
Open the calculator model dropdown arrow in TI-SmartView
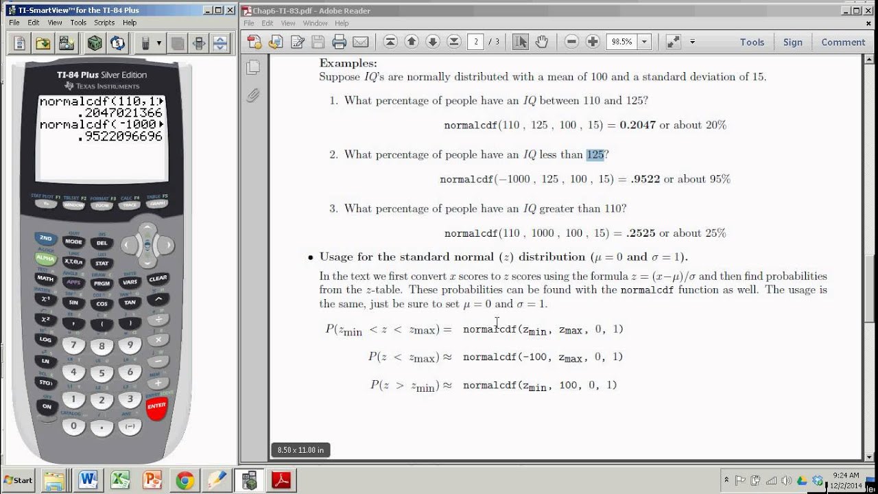coord(159,43)
